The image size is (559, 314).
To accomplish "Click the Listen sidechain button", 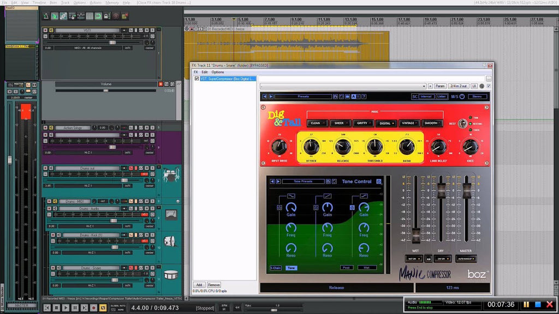I will [x=441, y=96].
